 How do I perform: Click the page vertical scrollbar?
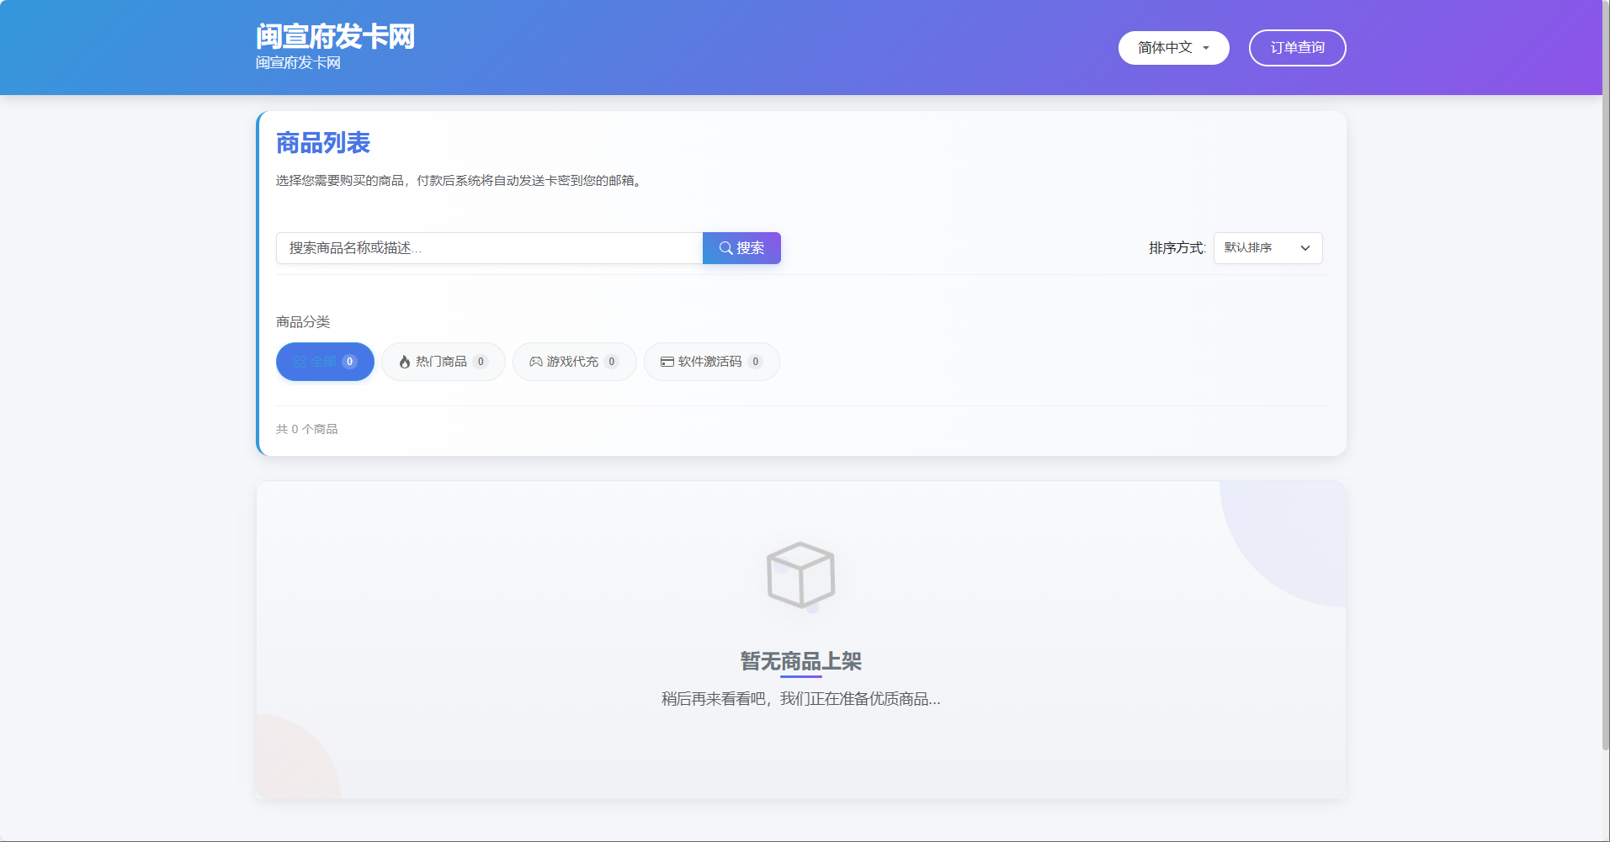[x=1605, y=374]
